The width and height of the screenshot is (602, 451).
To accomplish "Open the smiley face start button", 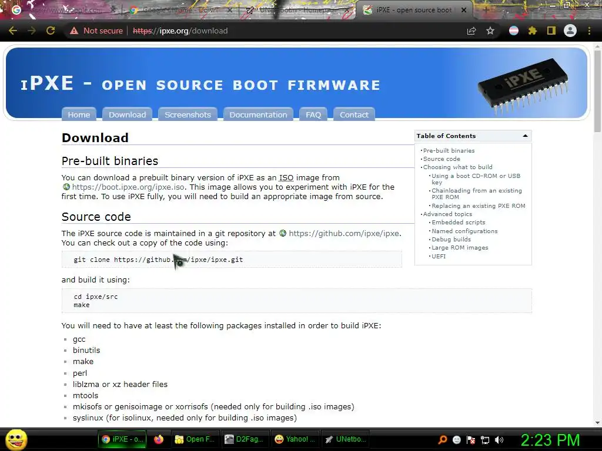I will (x=16, y=439).
